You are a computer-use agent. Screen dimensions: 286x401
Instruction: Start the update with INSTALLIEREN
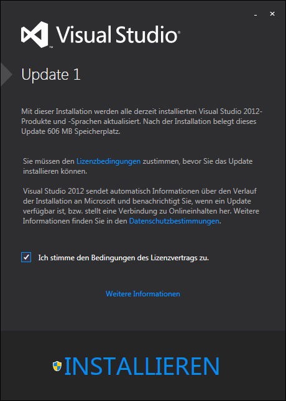pyautogui.click(x=142, y=366)
